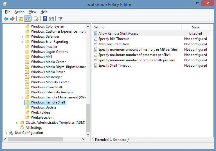Viewport: 216px width, 151px height.
Task: Click tree horizontal scroll left arrow
Action: (5, 139)
